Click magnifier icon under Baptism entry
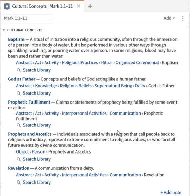 pos(19,70)
